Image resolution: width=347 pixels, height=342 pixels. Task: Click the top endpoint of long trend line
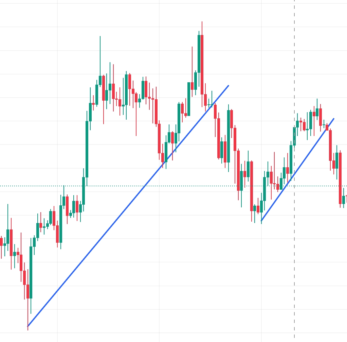[228, 86]
